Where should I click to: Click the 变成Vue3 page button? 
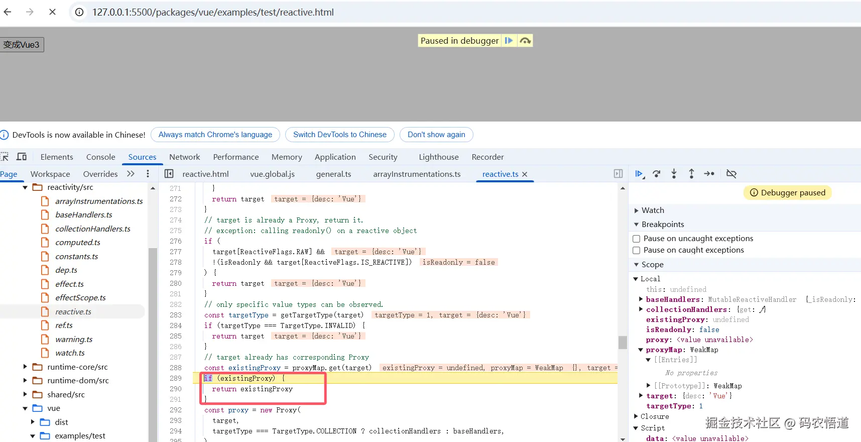click(22, 45)
